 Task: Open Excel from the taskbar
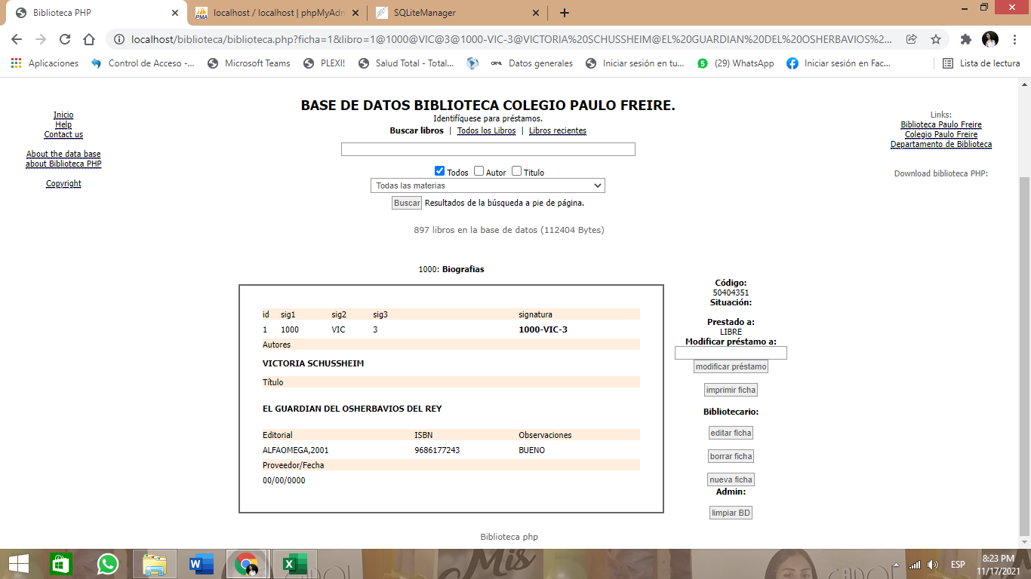[294, 564]
